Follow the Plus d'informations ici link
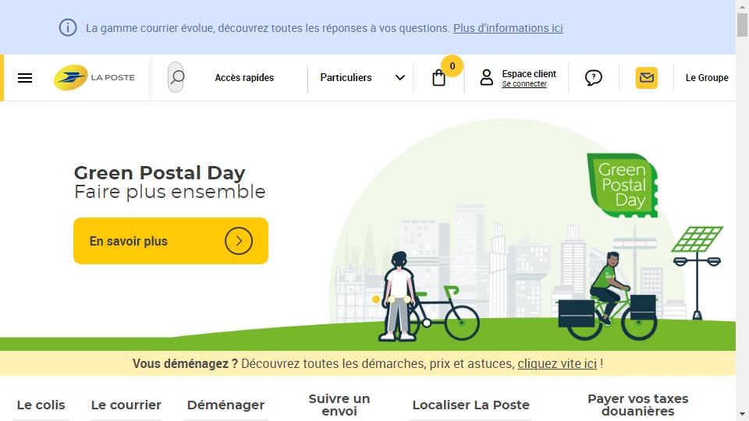 click(x=508, y=28)
